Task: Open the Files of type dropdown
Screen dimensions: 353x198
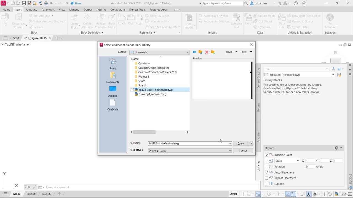Action: [x=230, y=151]
